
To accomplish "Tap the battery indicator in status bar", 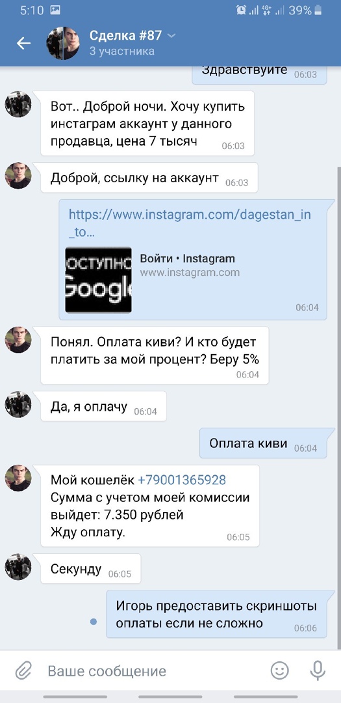I will pos(319,10).
